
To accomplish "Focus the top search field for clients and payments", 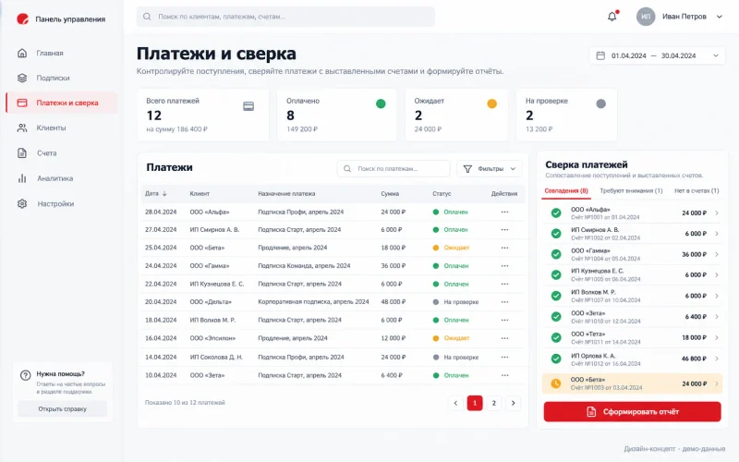I will (285, 17).
